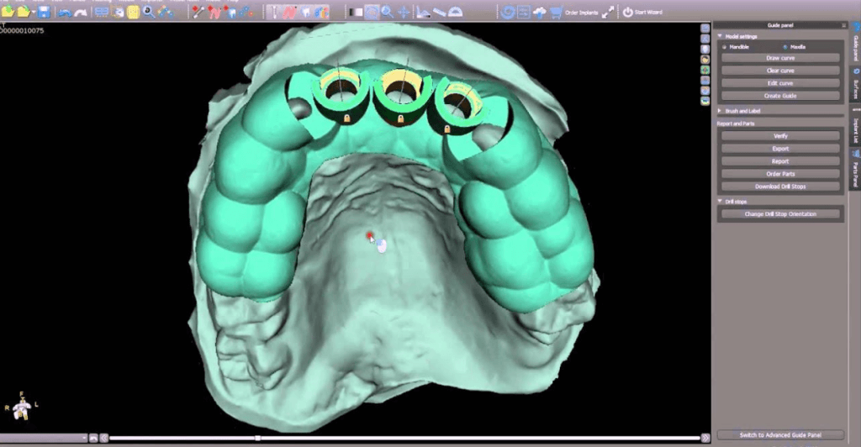Save the project with the floppy disk icon
The height and width of the screenshot is (447, 861).
click(44, 12)
